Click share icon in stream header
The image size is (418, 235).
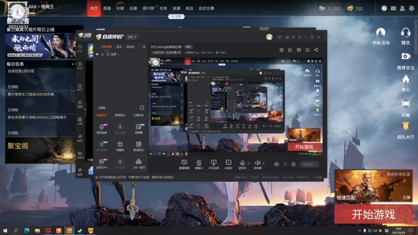point(316,50)
